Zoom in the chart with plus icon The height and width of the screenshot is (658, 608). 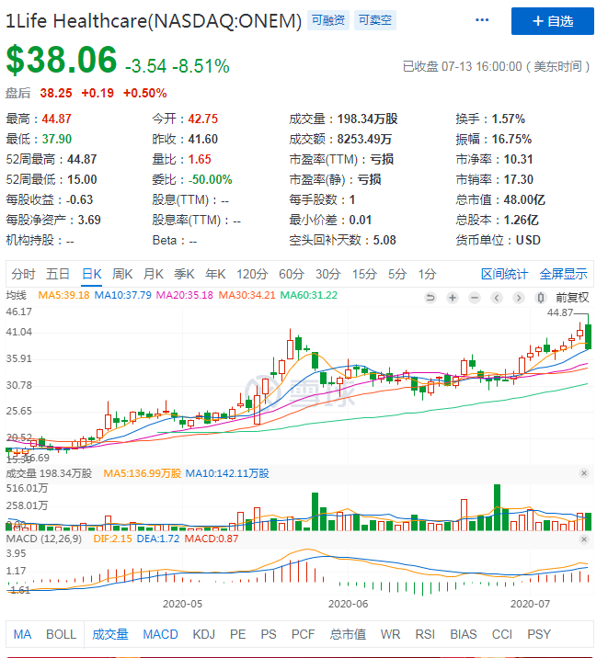[453, 298]
